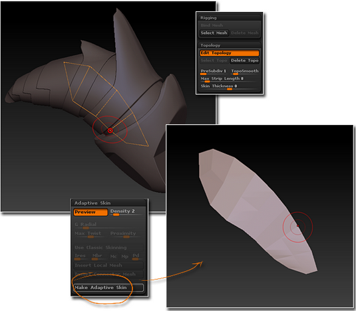Click the Make Adaptive Skin button

coord(108,288)
